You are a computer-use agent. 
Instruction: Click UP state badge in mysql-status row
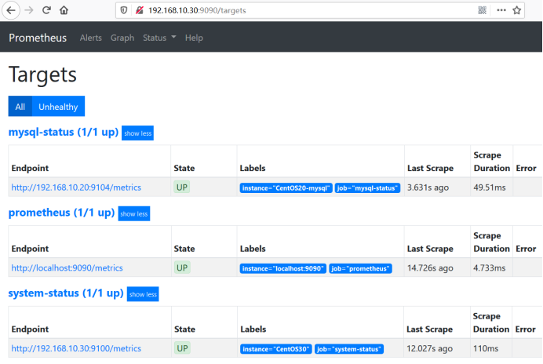click(x=182, y=187)
